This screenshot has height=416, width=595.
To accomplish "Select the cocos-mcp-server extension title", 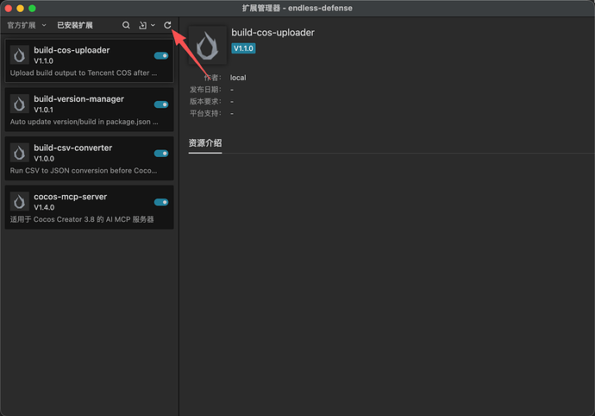I will coord(71,197).
